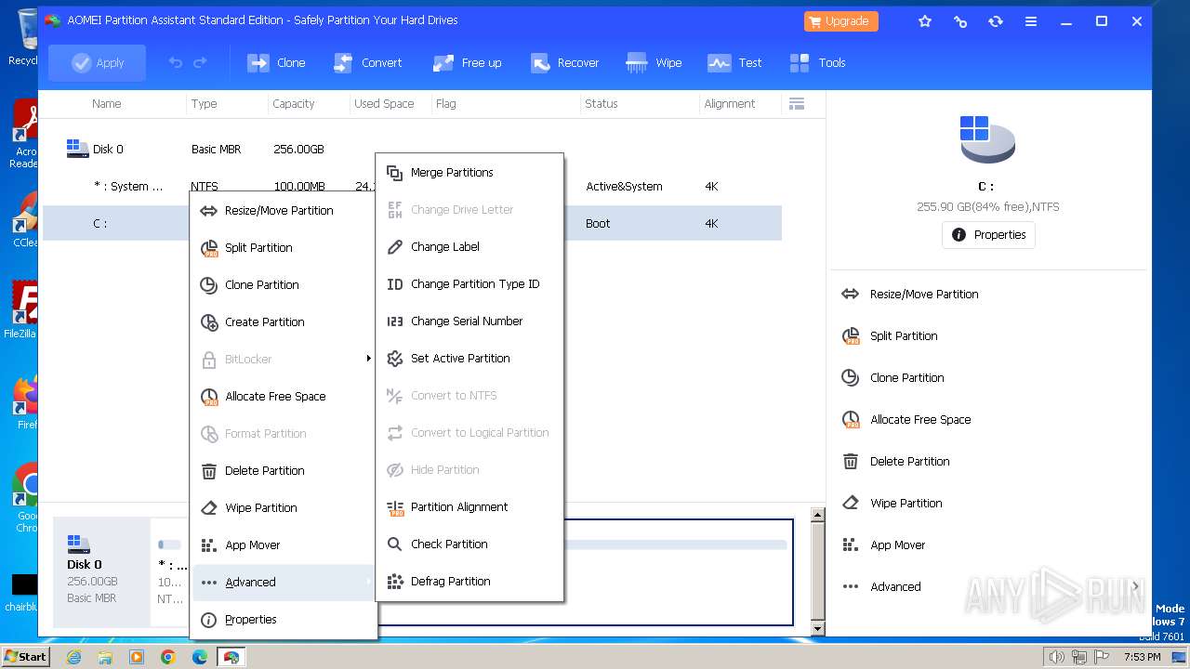Image resolution: width=1190 pixels, height=669 pixels.
Task: Select Set Active Partition
Action: pyautogui.click(x=469, y=359)
